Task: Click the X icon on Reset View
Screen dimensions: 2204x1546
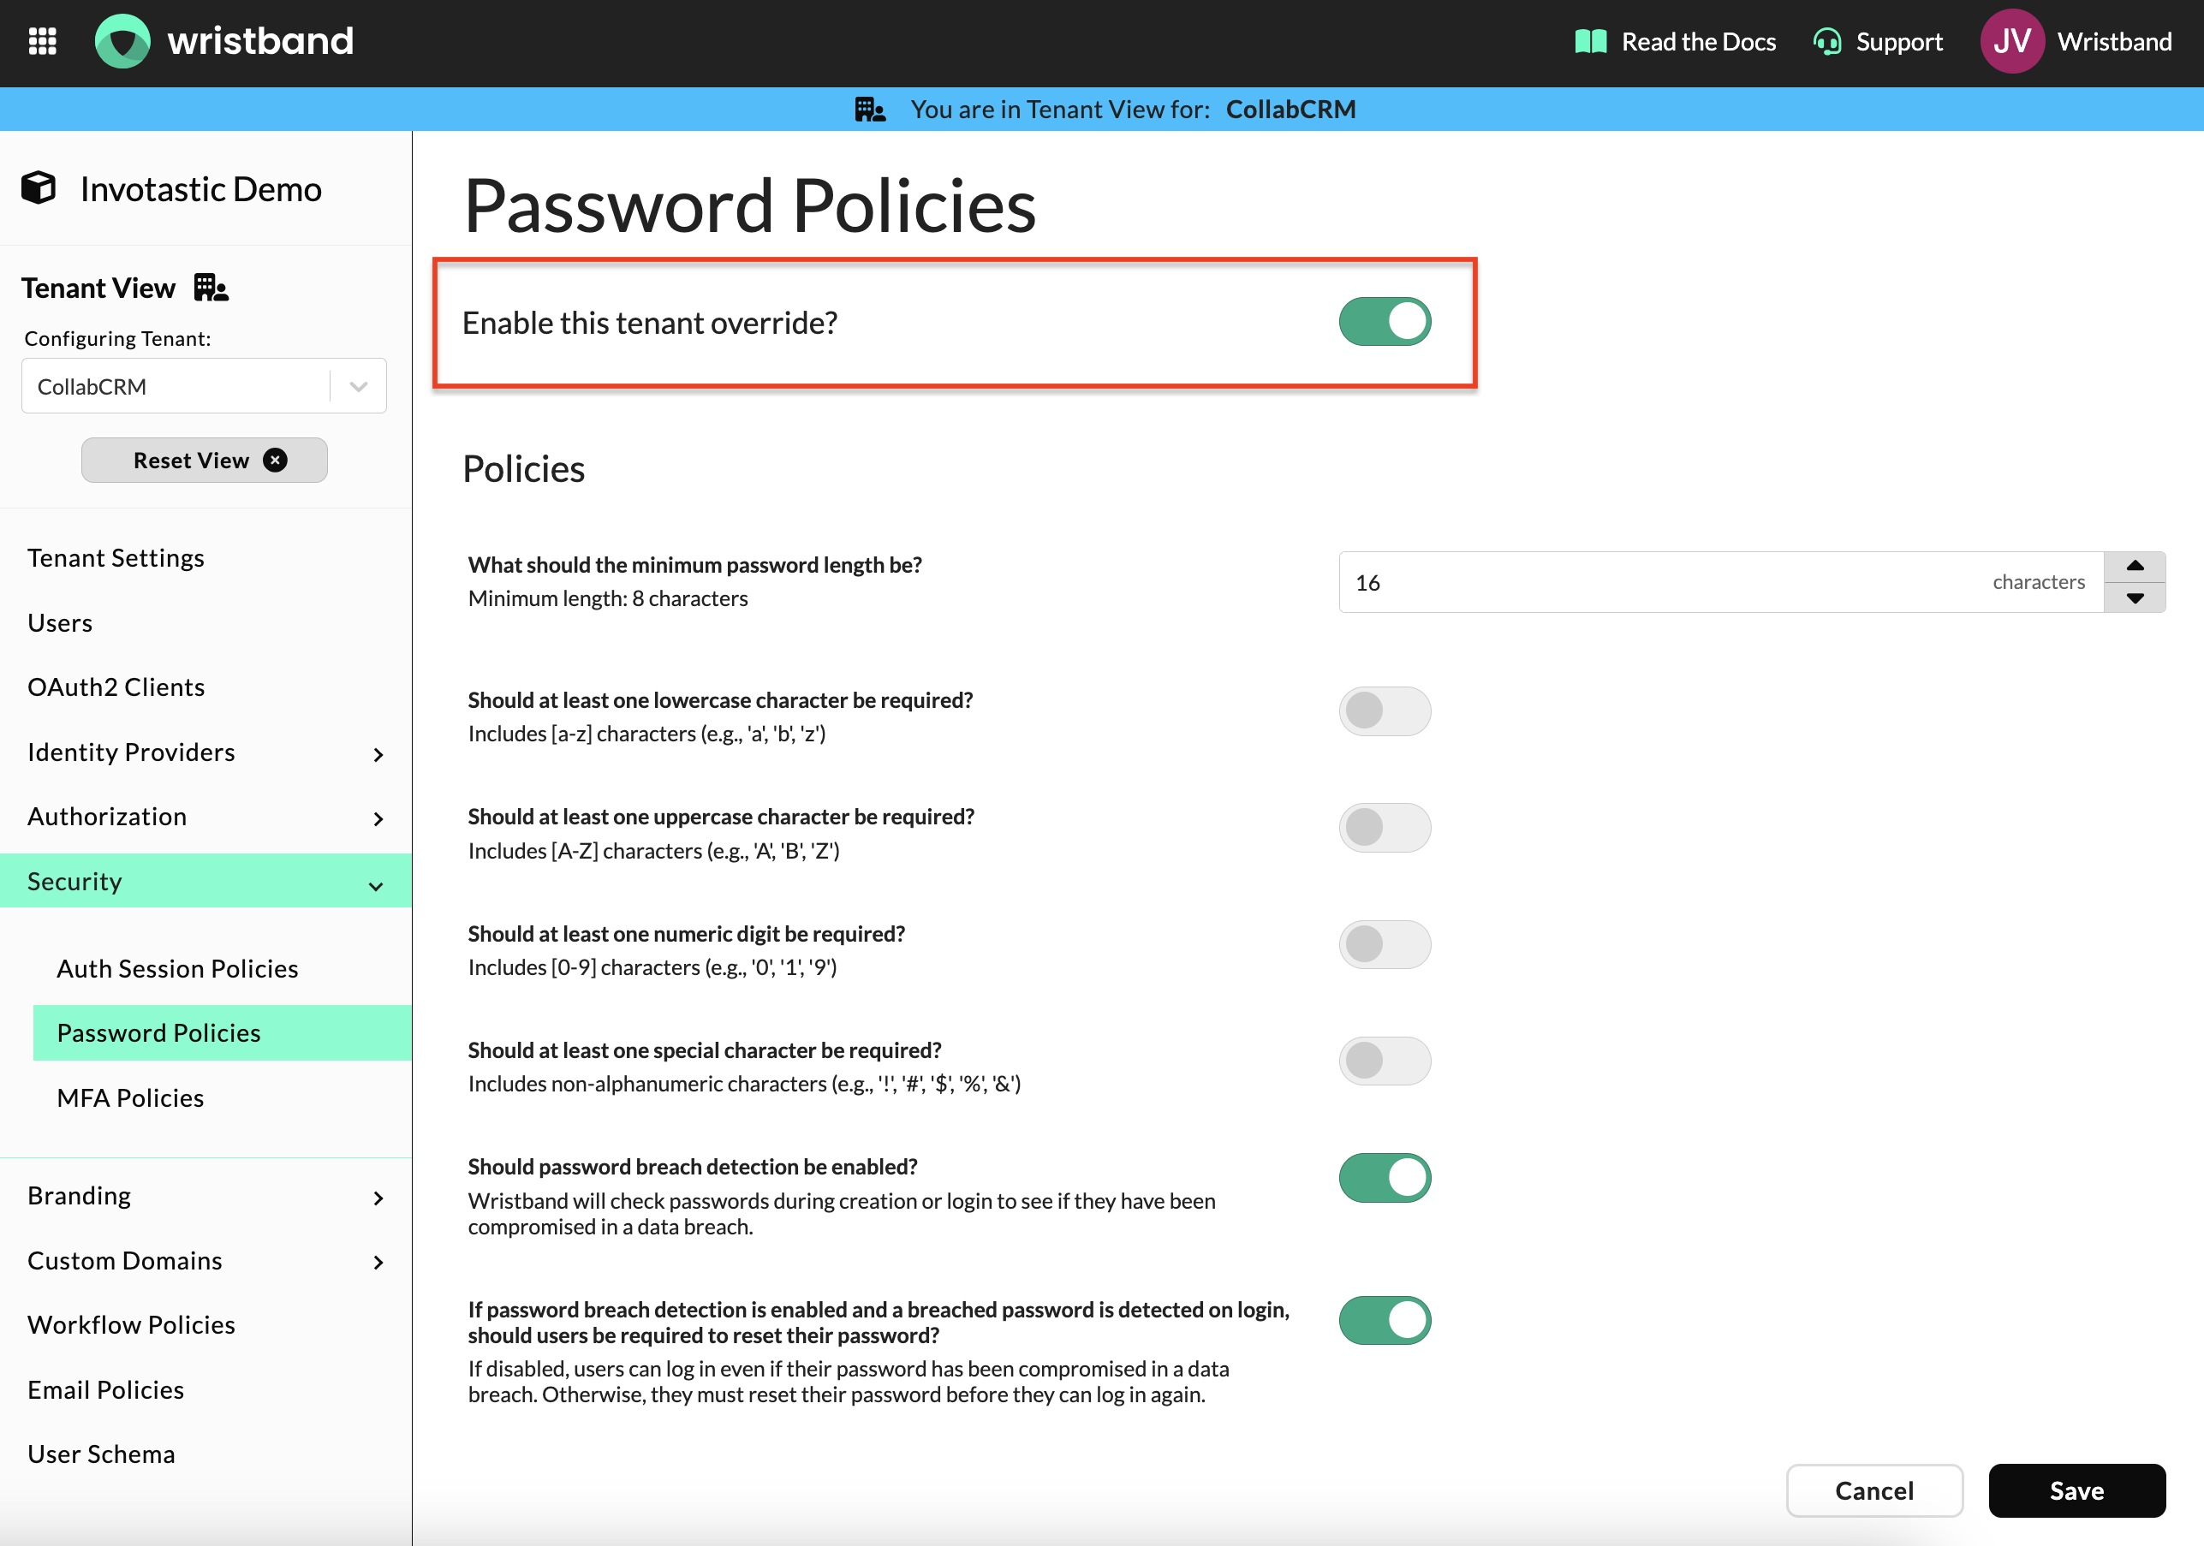Action: point(276,461)
